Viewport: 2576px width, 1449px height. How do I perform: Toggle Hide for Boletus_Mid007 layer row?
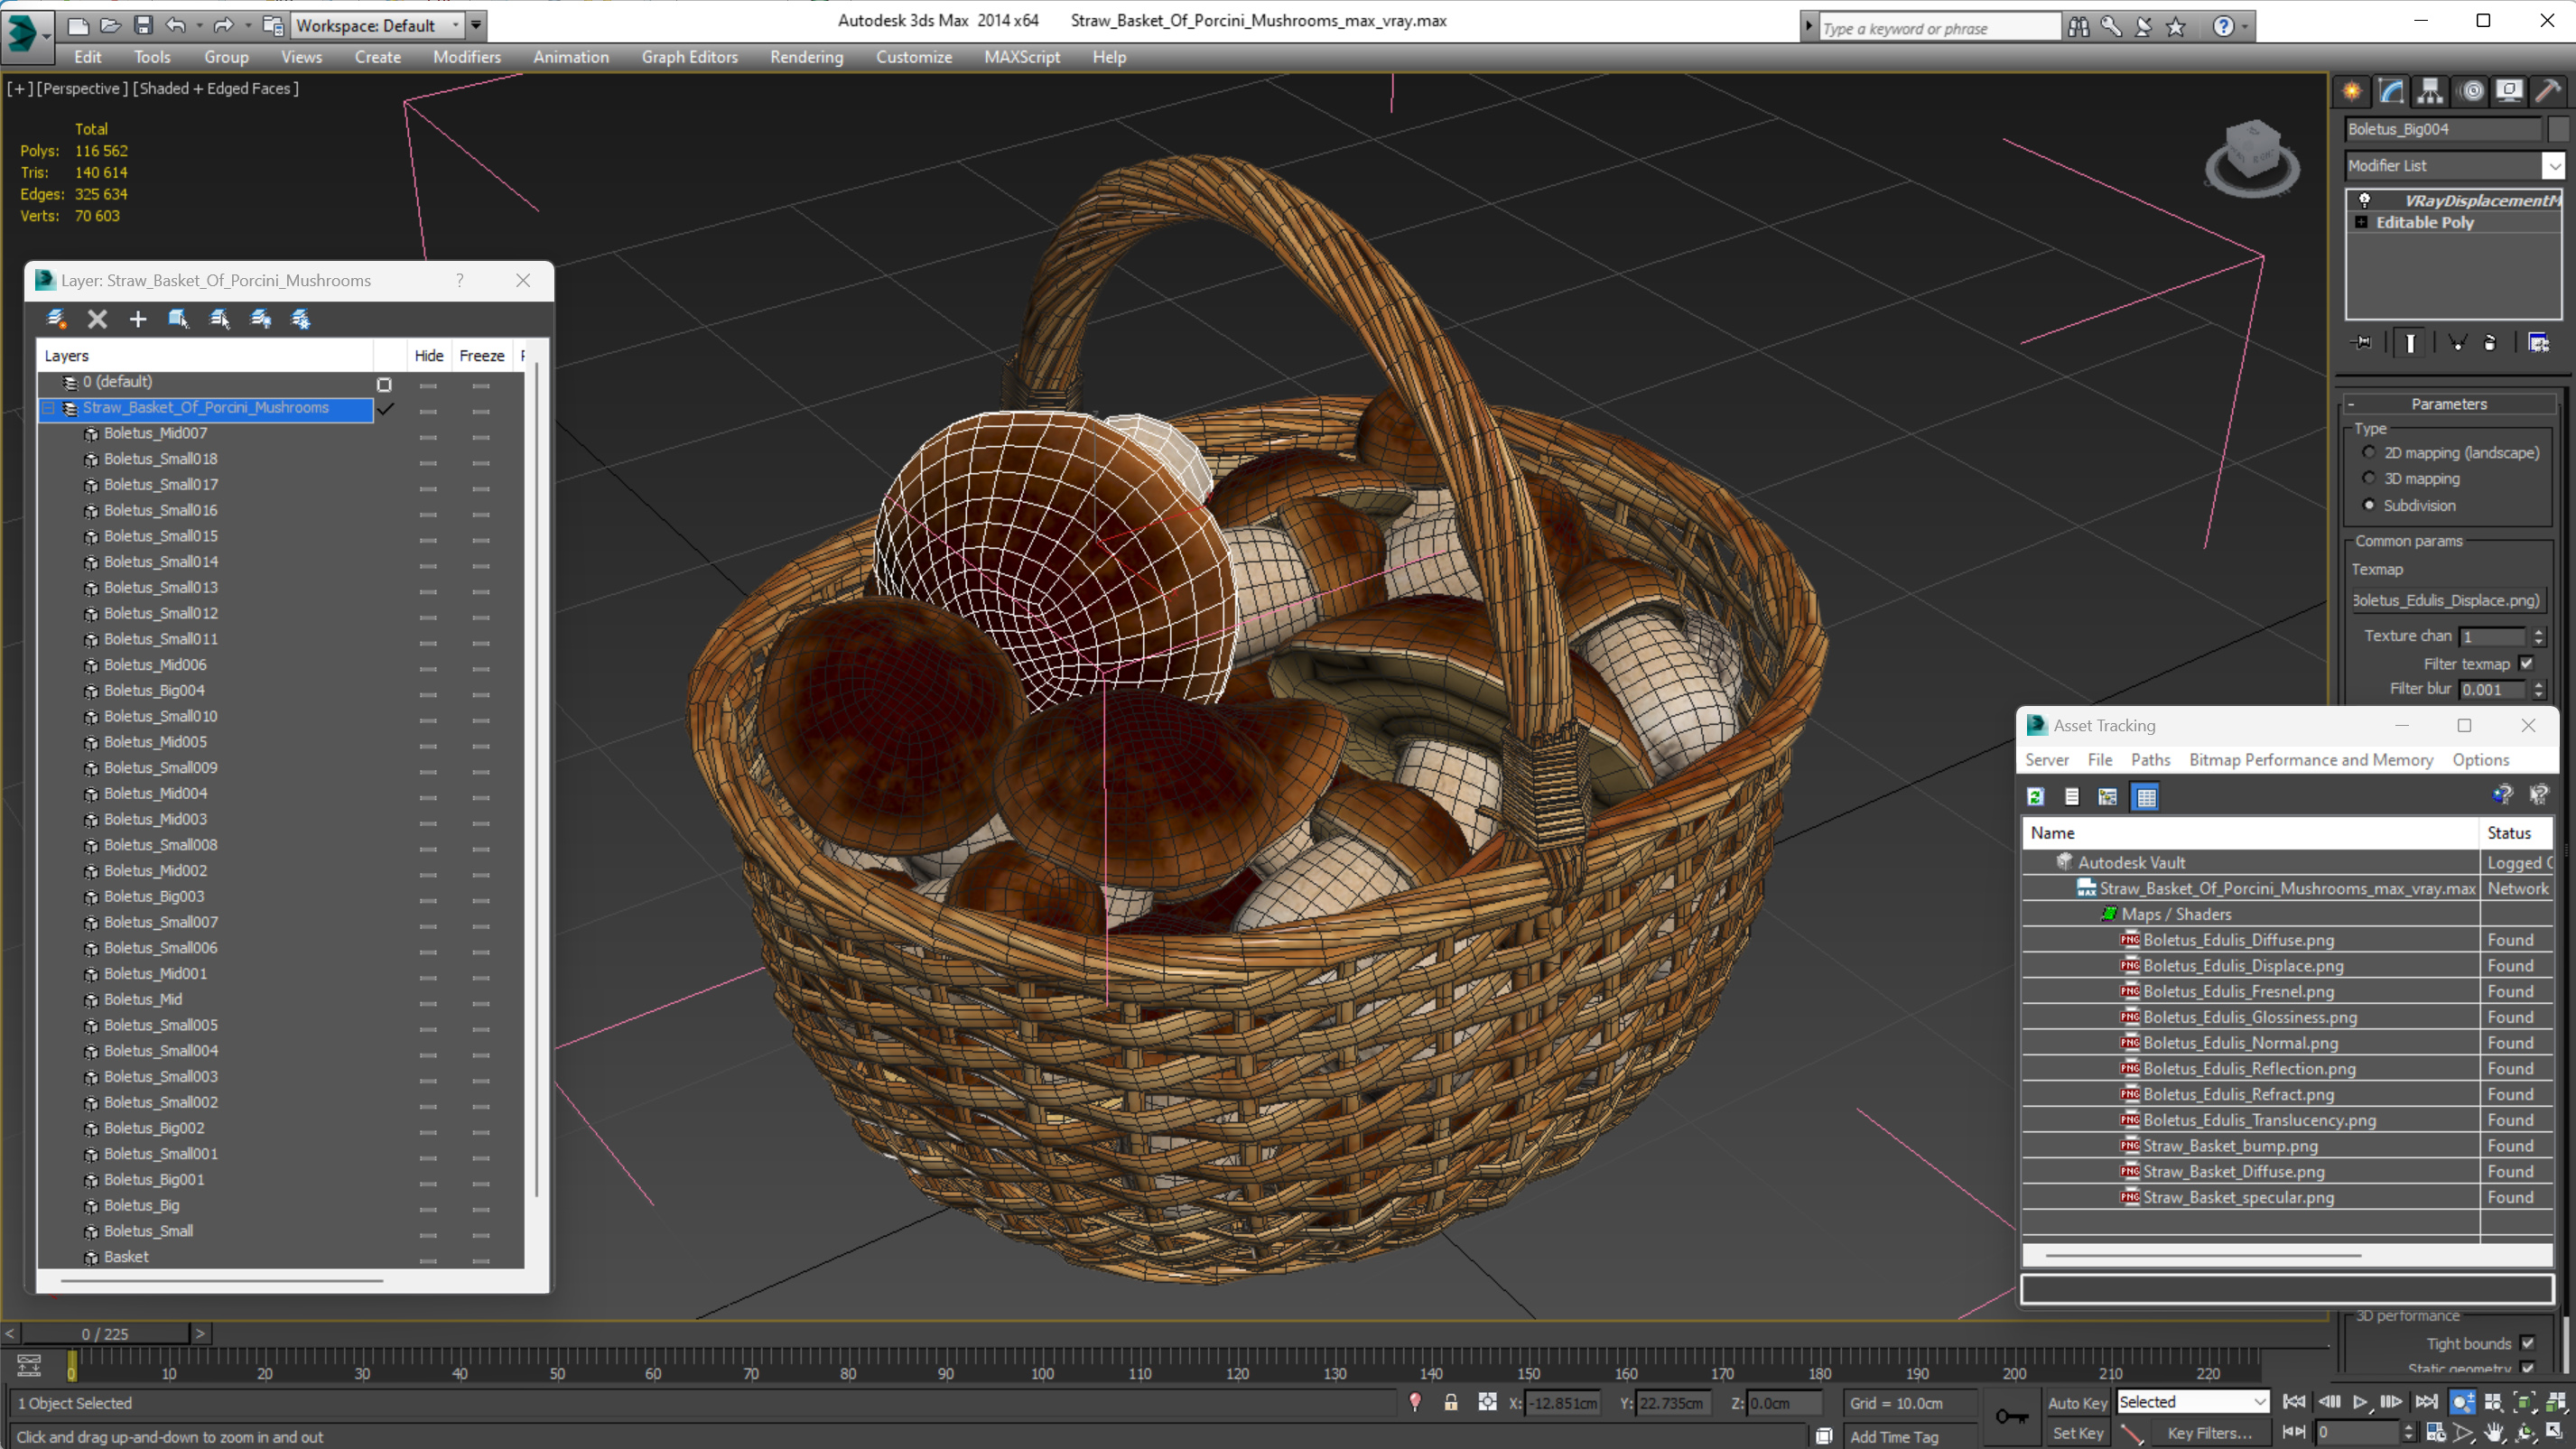click(x=428, y=437)
